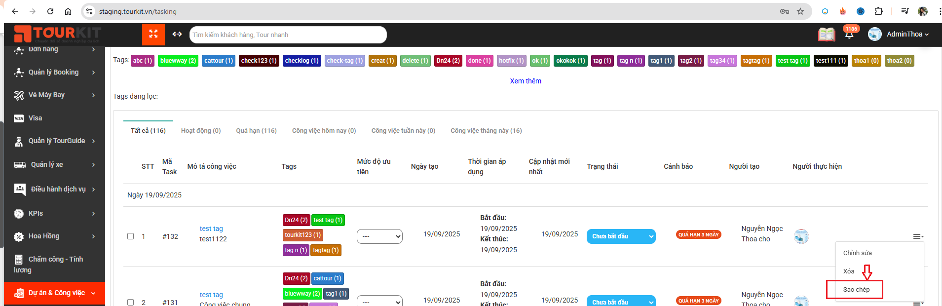Click the hamburger action menu for task #132
Screen dimensions: 942x306
(x=917, y=237)
